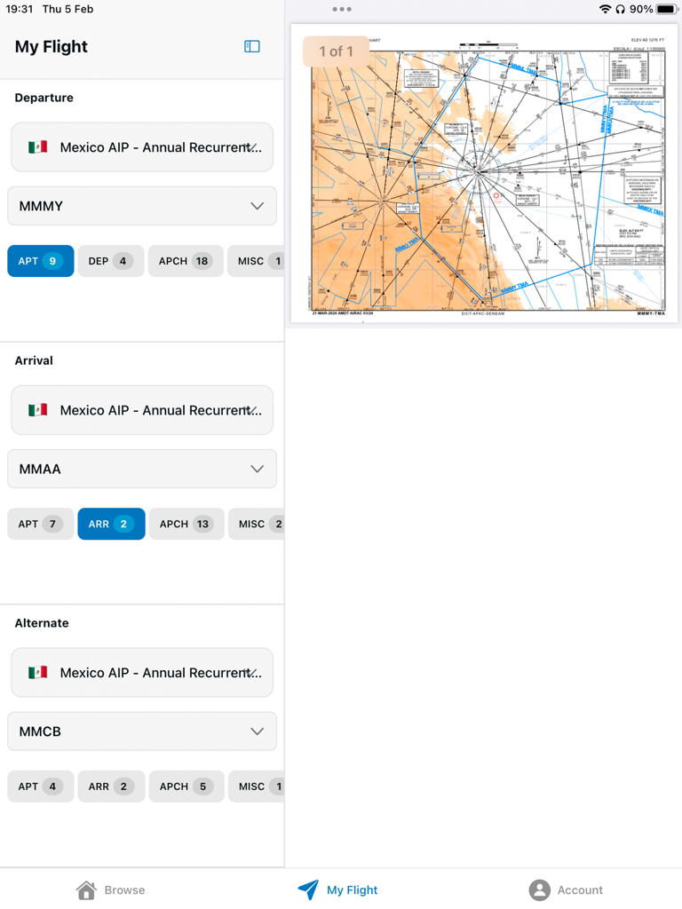Select Departure APCH 18 tab
Image resolution: width=682 pixels, height=909 pixels.
pyautogui.click(x=186, y=261)
